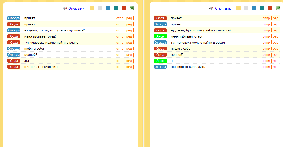283x147 pixels.
Task: Click 'отпр' on right panel 'Сюда привет' row
Action: [x=266, y=18]
